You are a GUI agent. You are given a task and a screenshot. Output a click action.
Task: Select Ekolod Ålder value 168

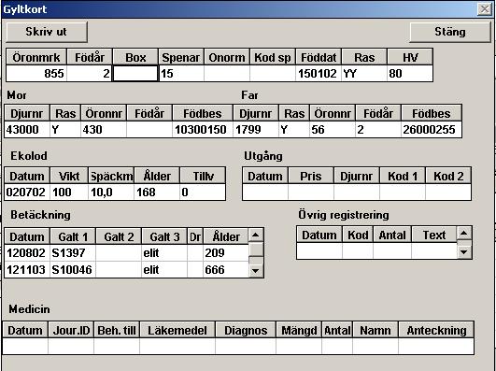[157, 193]
